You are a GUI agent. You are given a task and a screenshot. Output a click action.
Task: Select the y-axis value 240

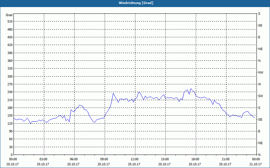click(10, 92)
